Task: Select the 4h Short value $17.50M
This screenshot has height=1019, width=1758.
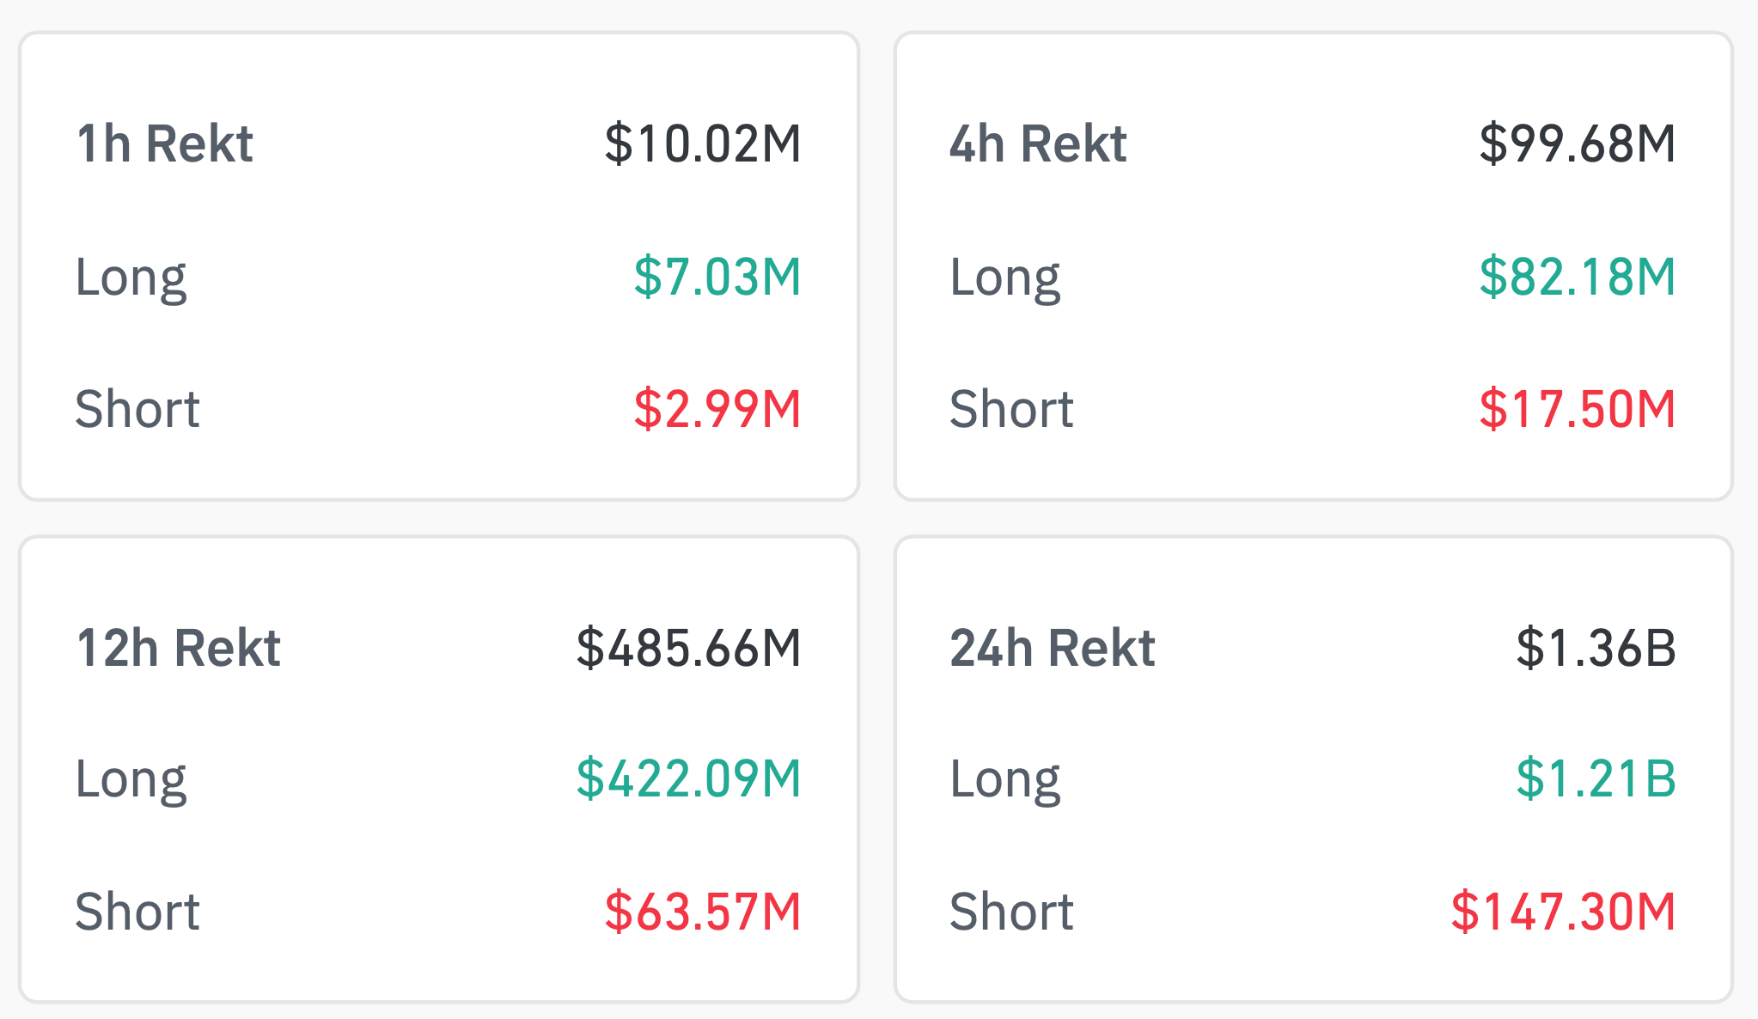Action: click(x=1578, y=409)
